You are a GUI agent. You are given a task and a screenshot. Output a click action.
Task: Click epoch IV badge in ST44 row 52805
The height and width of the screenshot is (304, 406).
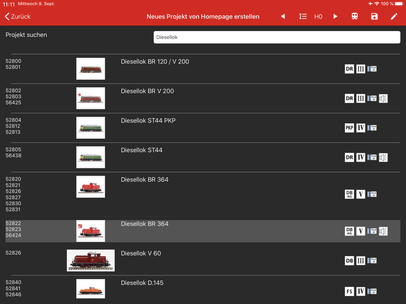[x=361, y=157]
